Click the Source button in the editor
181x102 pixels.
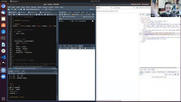tap(50, 14)
